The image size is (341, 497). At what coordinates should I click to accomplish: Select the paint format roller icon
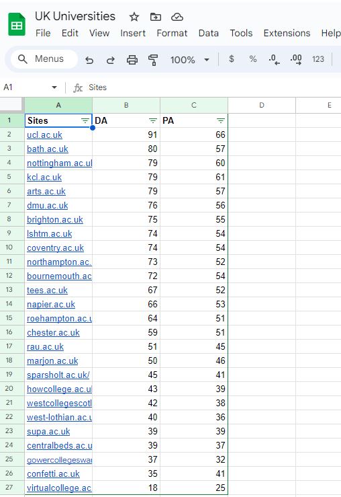(x=153, y=60)
